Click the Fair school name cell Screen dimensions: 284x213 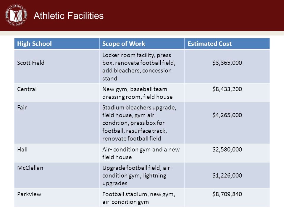click(x=57, y=123)
